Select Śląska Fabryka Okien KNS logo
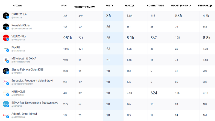Viewport: 215px width, 121px height. coord(6,71)
